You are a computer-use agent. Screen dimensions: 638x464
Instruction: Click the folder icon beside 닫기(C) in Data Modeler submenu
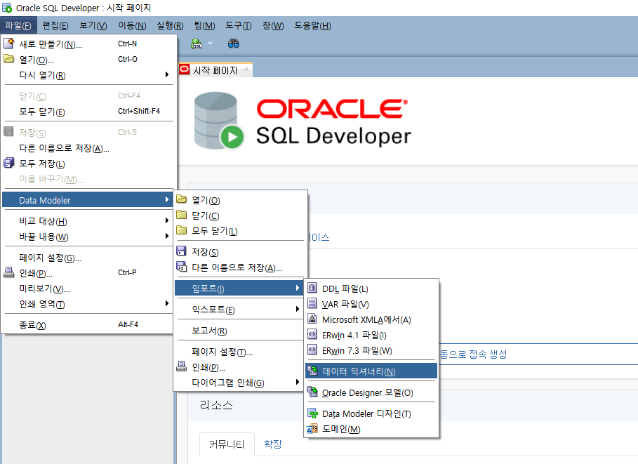pos(182,215)
